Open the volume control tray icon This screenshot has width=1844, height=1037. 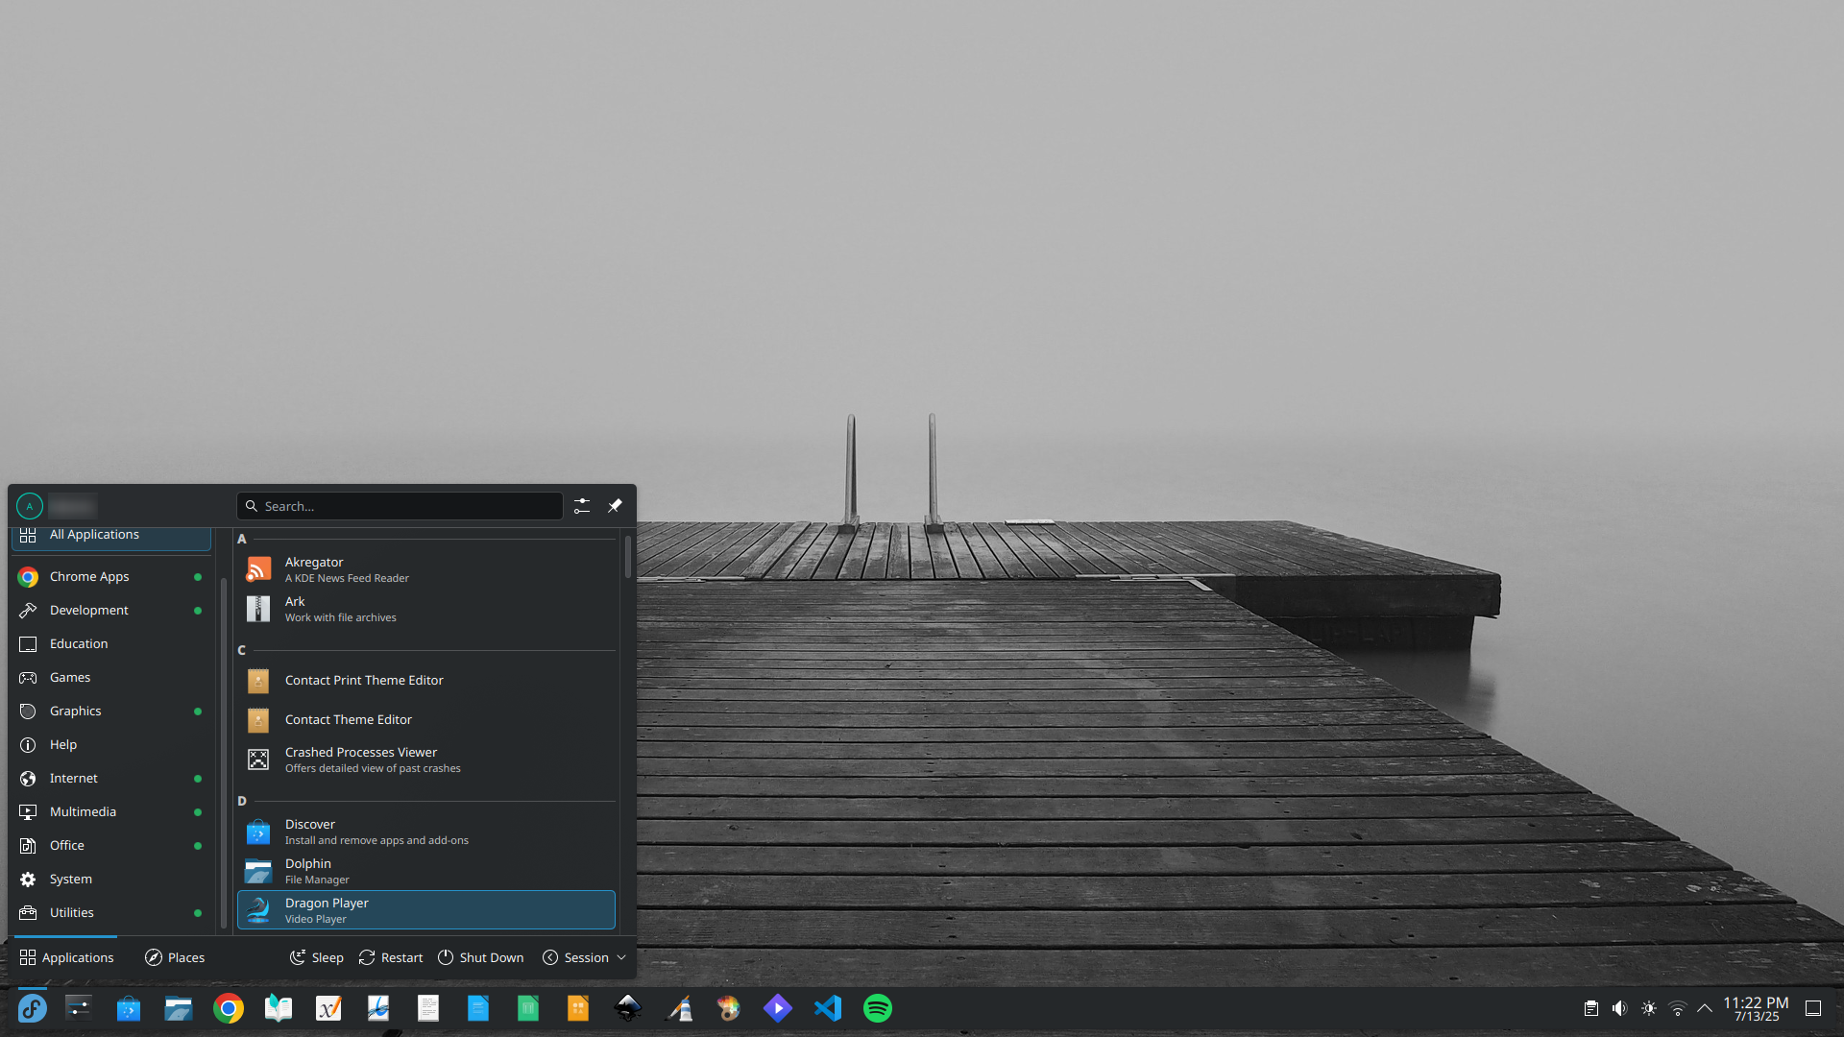1620,1008
